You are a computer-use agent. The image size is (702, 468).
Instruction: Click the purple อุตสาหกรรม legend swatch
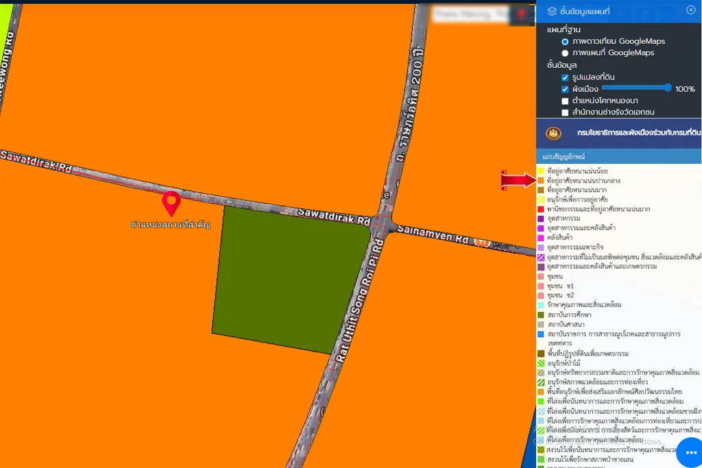pyautogui.click(x=541, y=219)
